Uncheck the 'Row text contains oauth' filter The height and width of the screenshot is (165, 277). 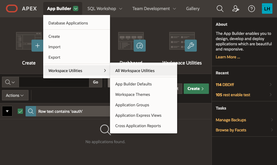pos(20,111)
